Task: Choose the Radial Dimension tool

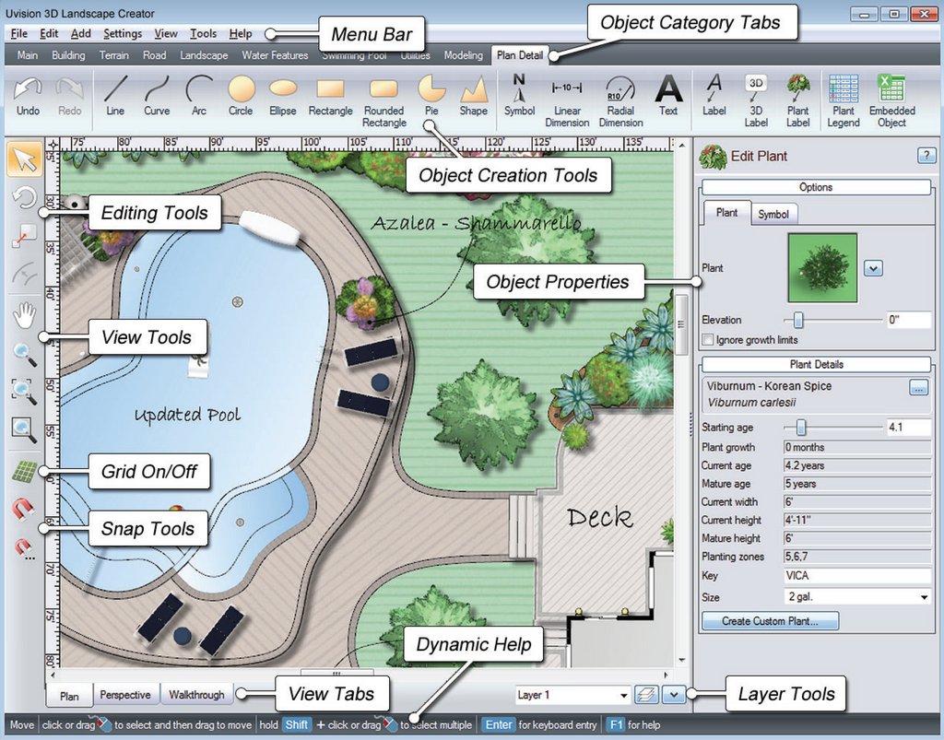Action: coord(620,101)
